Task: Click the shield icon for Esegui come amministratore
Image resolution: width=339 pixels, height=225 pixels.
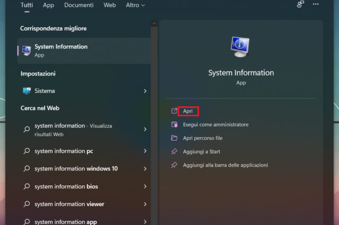Action: [174, 125]
